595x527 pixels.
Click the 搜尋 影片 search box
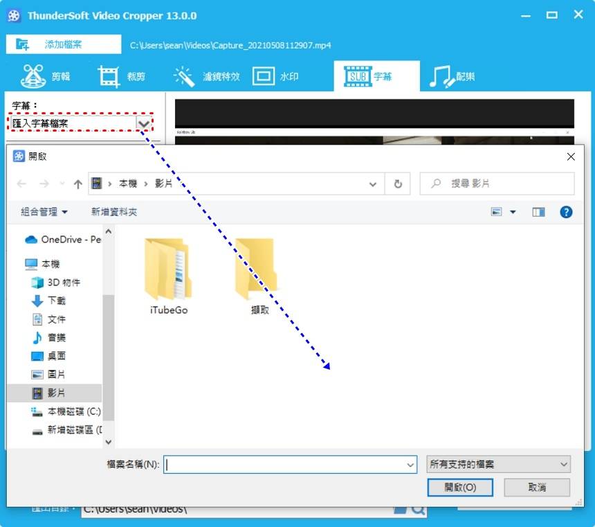click(x=497, y=184)
